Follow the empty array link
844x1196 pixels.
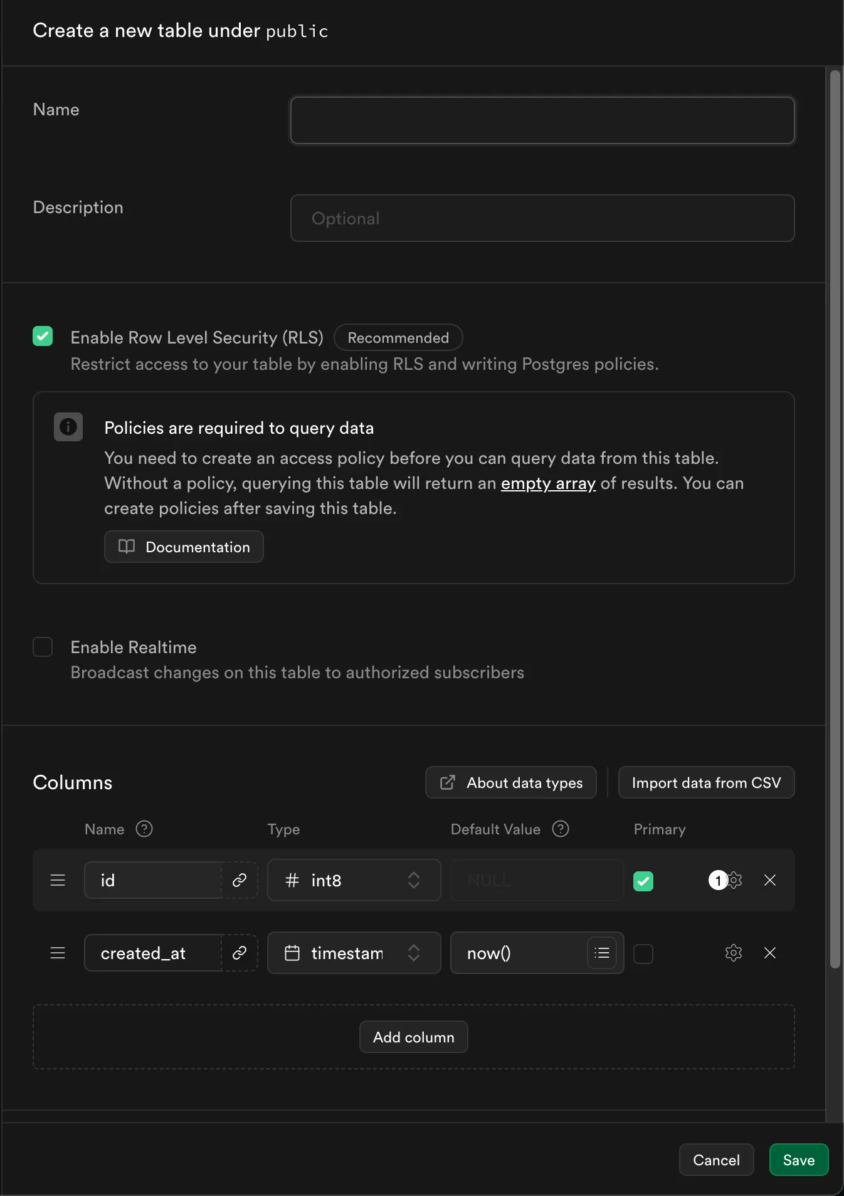point(548,483)
